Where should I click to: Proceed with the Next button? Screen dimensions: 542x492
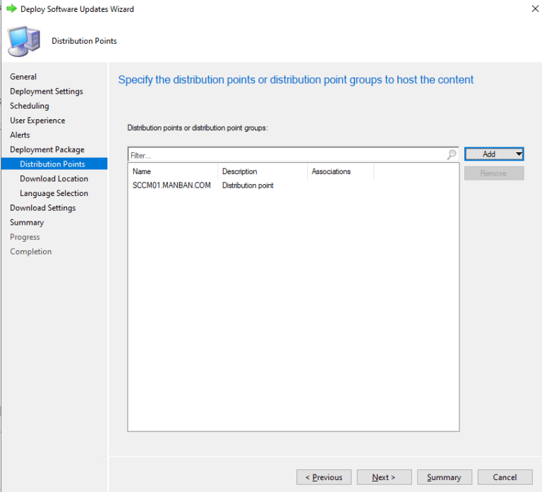[x=384, y=477]
